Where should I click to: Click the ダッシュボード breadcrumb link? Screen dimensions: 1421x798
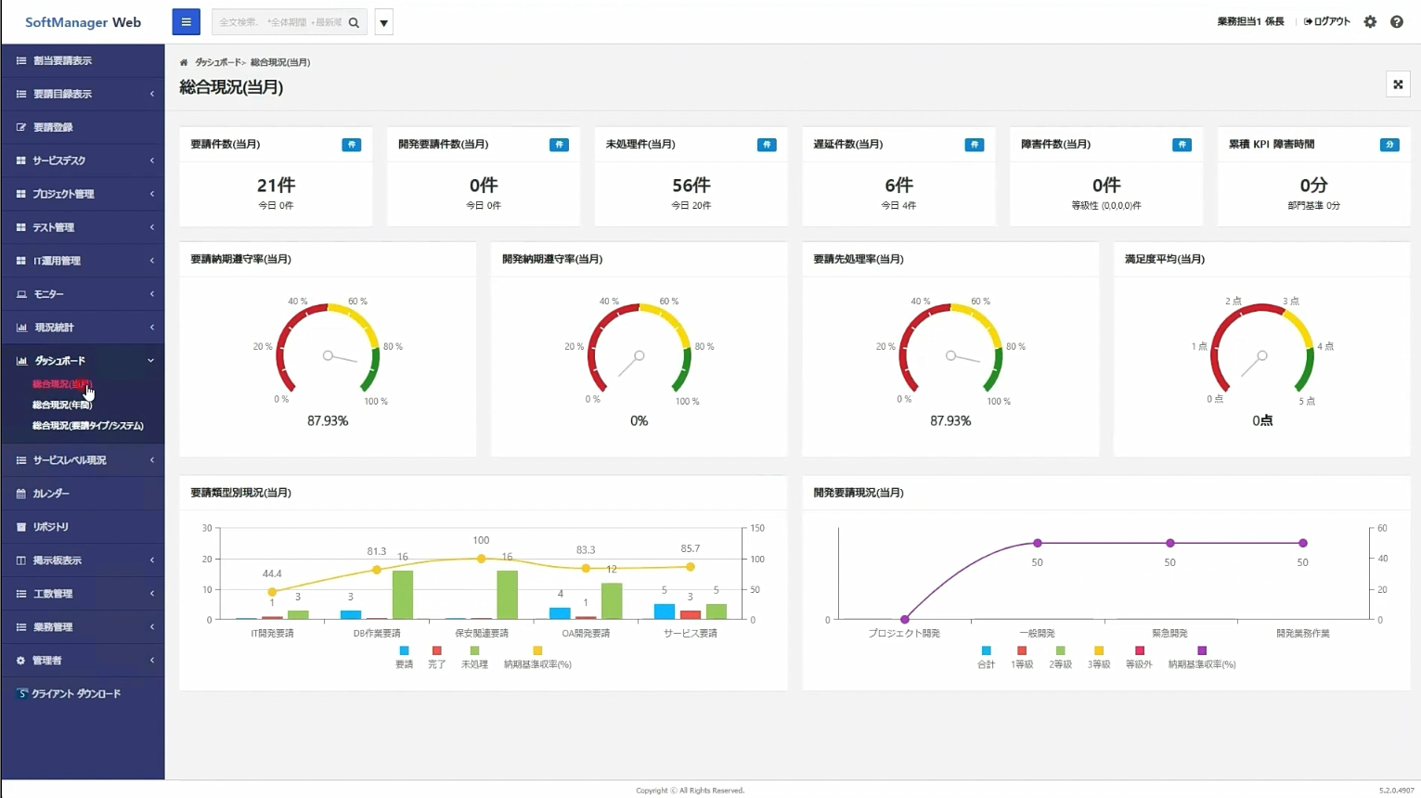pos(218,63)
